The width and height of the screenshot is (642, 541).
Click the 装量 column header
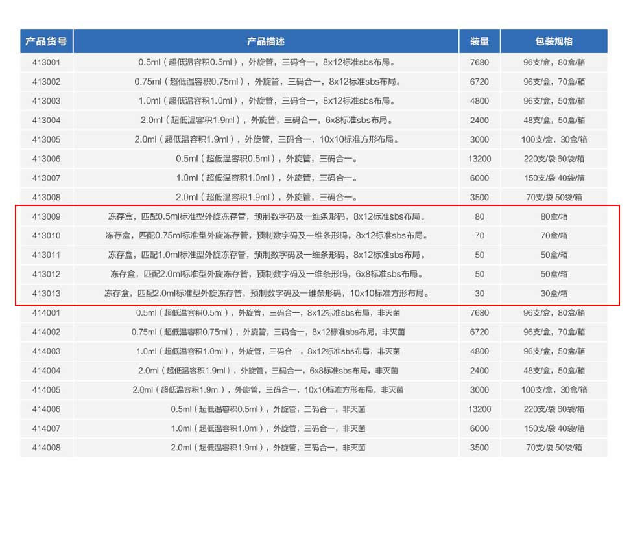[x=479, y=41]
